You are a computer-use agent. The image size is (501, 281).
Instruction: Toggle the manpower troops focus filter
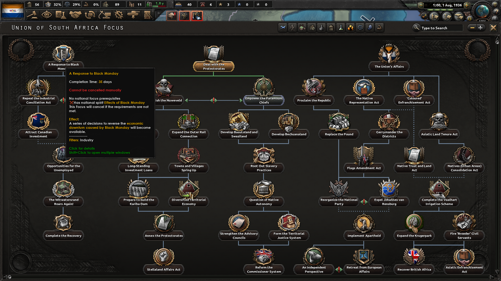tap(312, 27)
